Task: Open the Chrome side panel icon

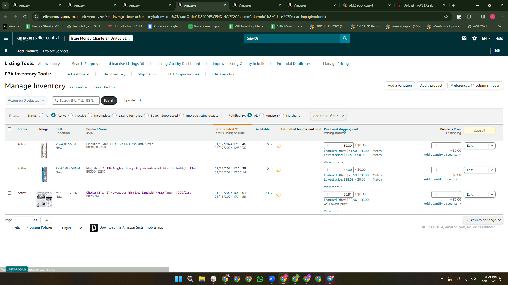Action: (483, 17)
